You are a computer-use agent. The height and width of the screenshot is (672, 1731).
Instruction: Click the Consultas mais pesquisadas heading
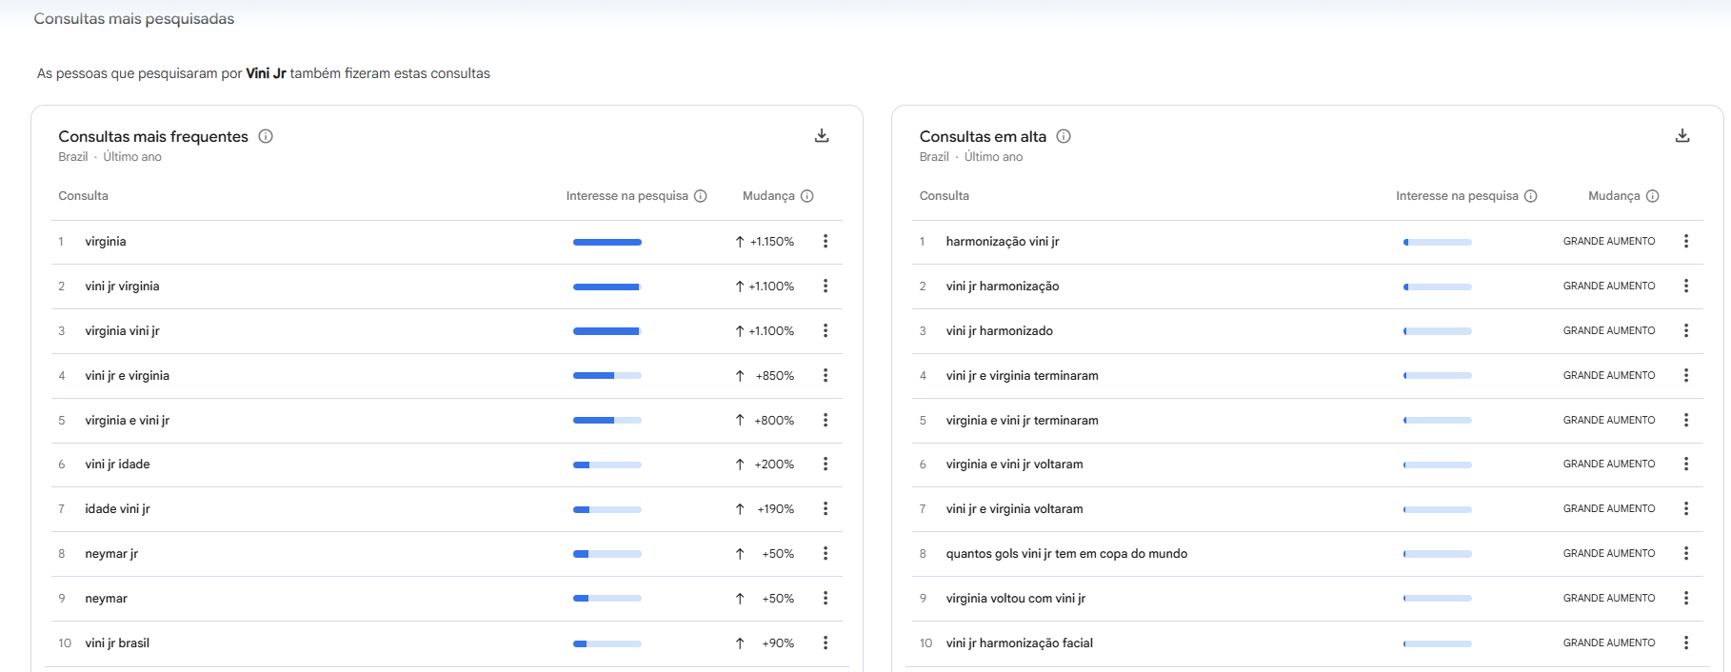click(134, 19)
